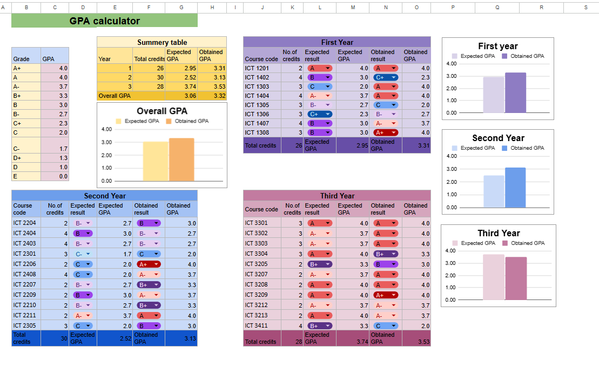Select the Second Year chart
This screenshot has width=599, height=366.
pos(498,172)
